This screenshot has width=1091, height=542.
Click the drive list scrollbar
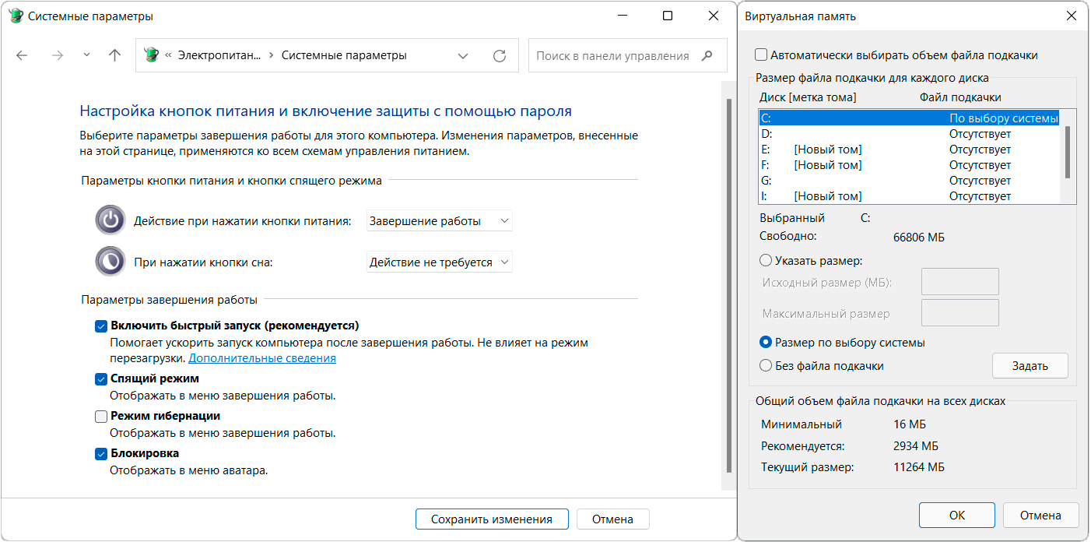(x=1068, y=153)
